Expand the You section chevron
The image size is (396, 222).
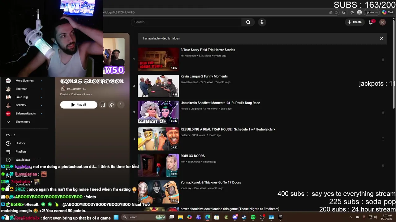15,135
